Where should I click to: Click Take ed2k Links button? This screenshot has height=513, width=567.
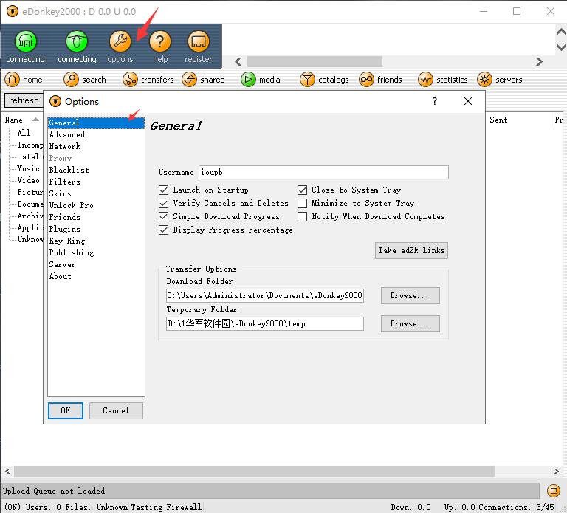pos(411,250)
